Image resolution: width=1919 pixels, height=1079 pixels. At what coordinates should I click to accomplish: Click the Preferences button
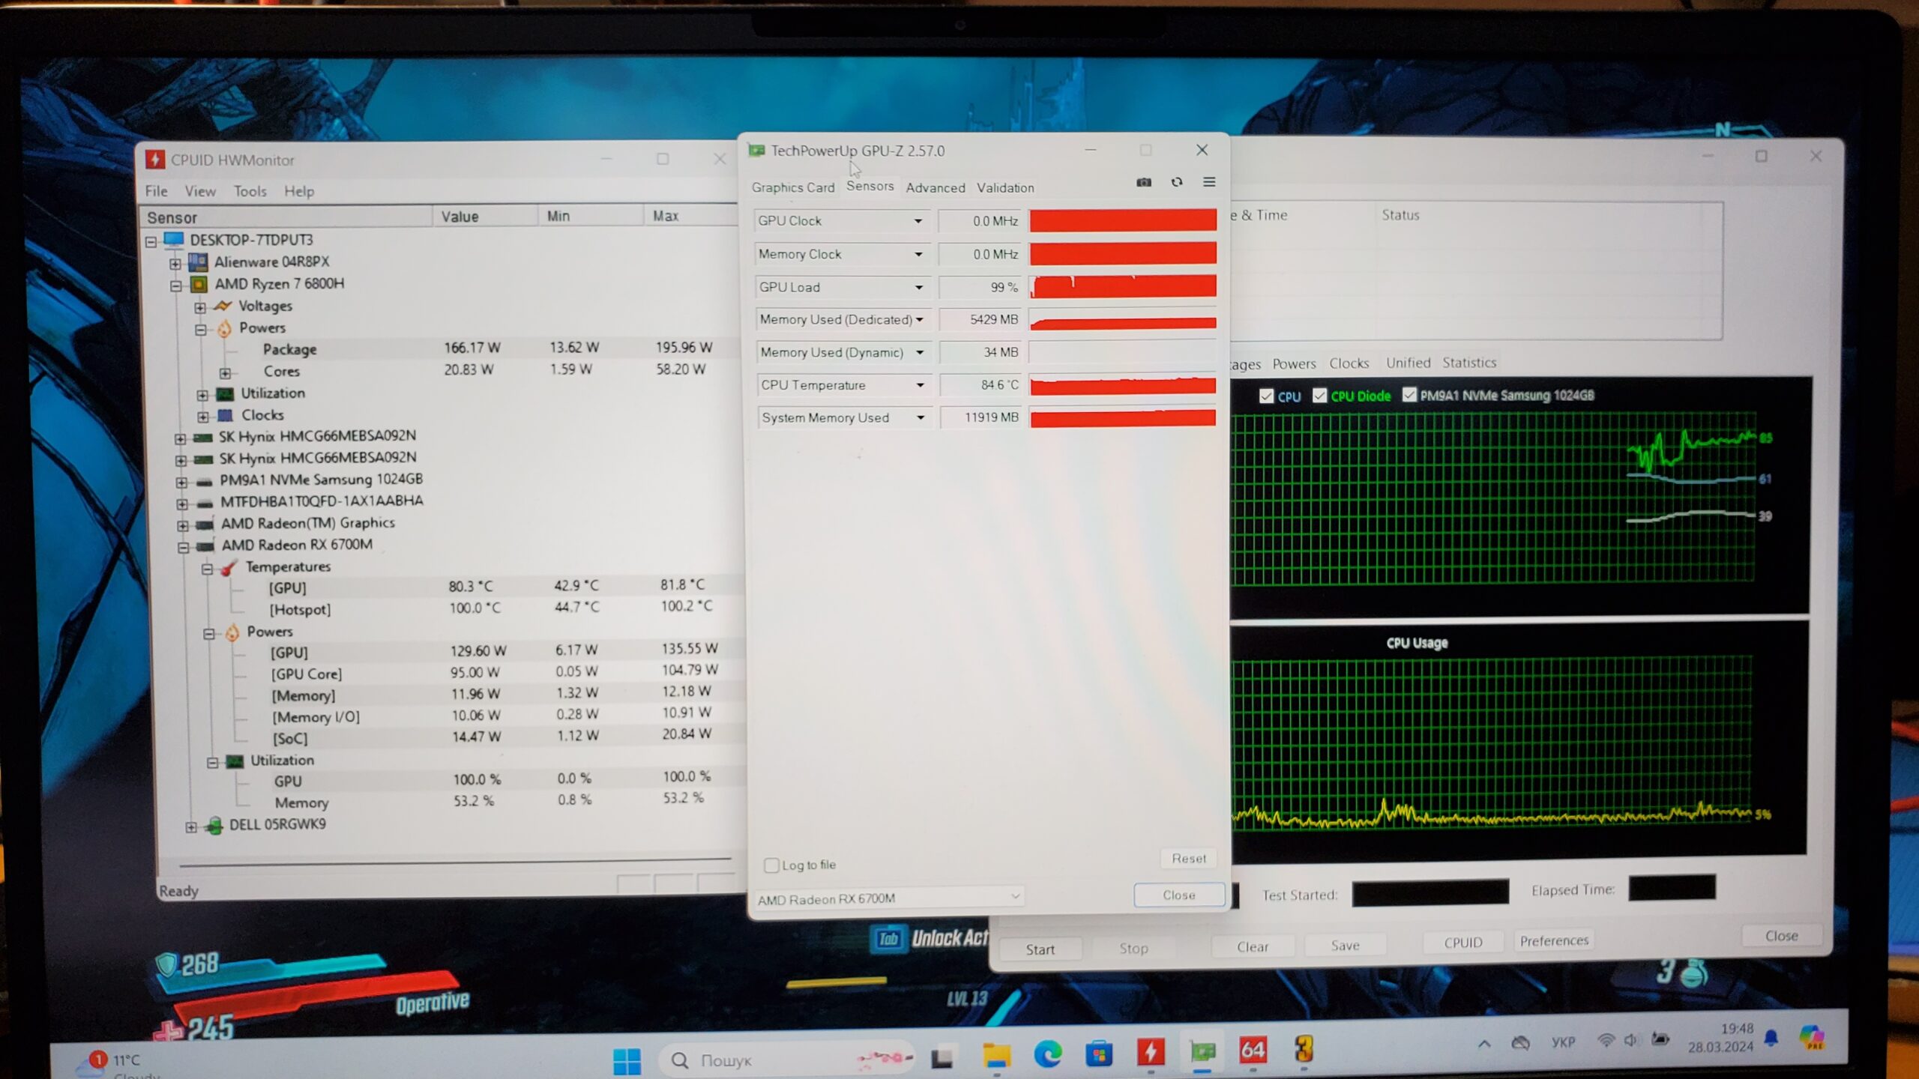point(1553,941)
